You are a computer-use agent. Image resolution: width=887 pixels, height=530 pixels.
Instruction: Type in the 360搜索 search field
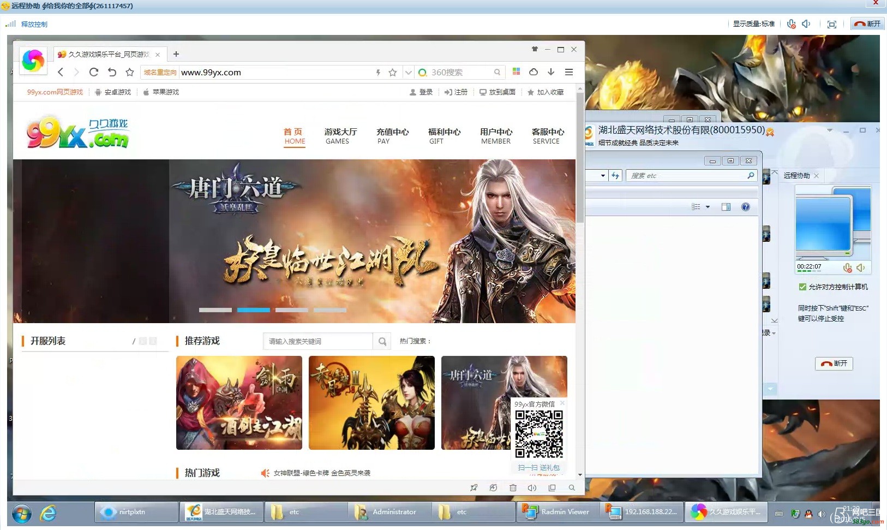coord(461,72)
